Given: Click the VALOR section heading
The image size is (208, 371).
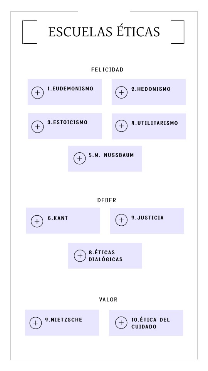Looking at the screenshot, I should [108, 300].
